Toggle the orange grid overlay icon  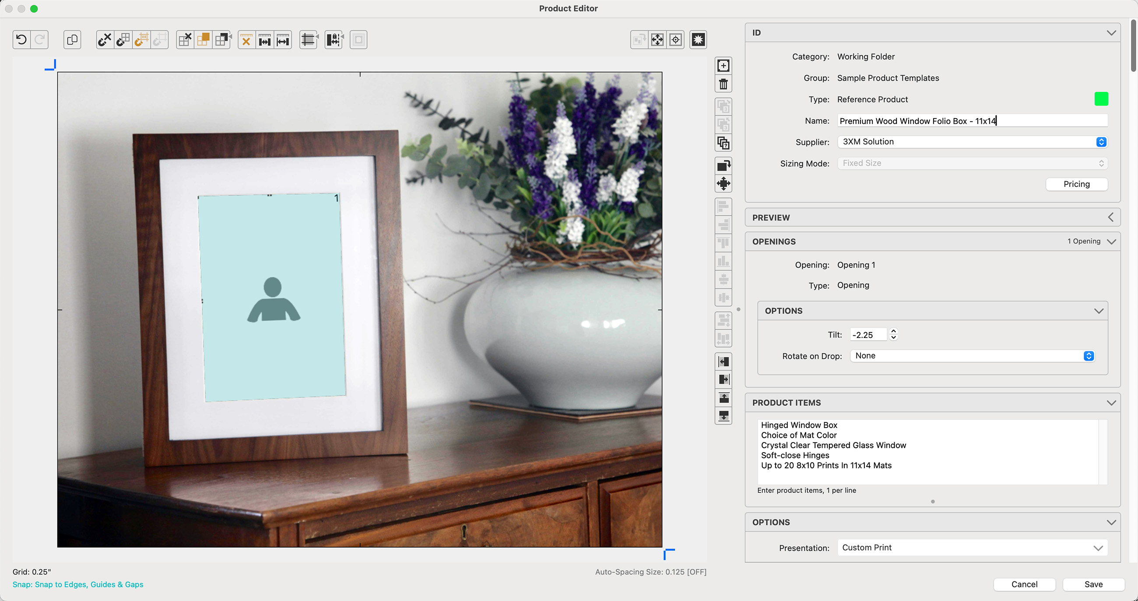[203, 40]
